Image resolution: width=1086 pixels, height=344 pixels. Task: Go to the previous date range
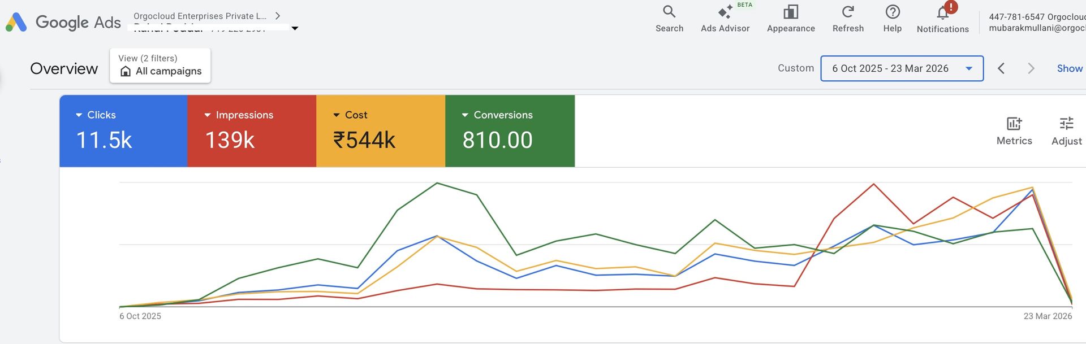[1001, 68]
